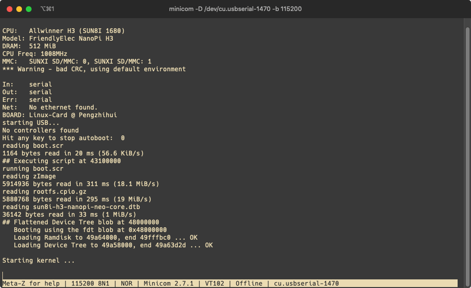Click the 'In: serial' line
The height and width of the screenshot is (288, 471).
(x=27, y=85)
